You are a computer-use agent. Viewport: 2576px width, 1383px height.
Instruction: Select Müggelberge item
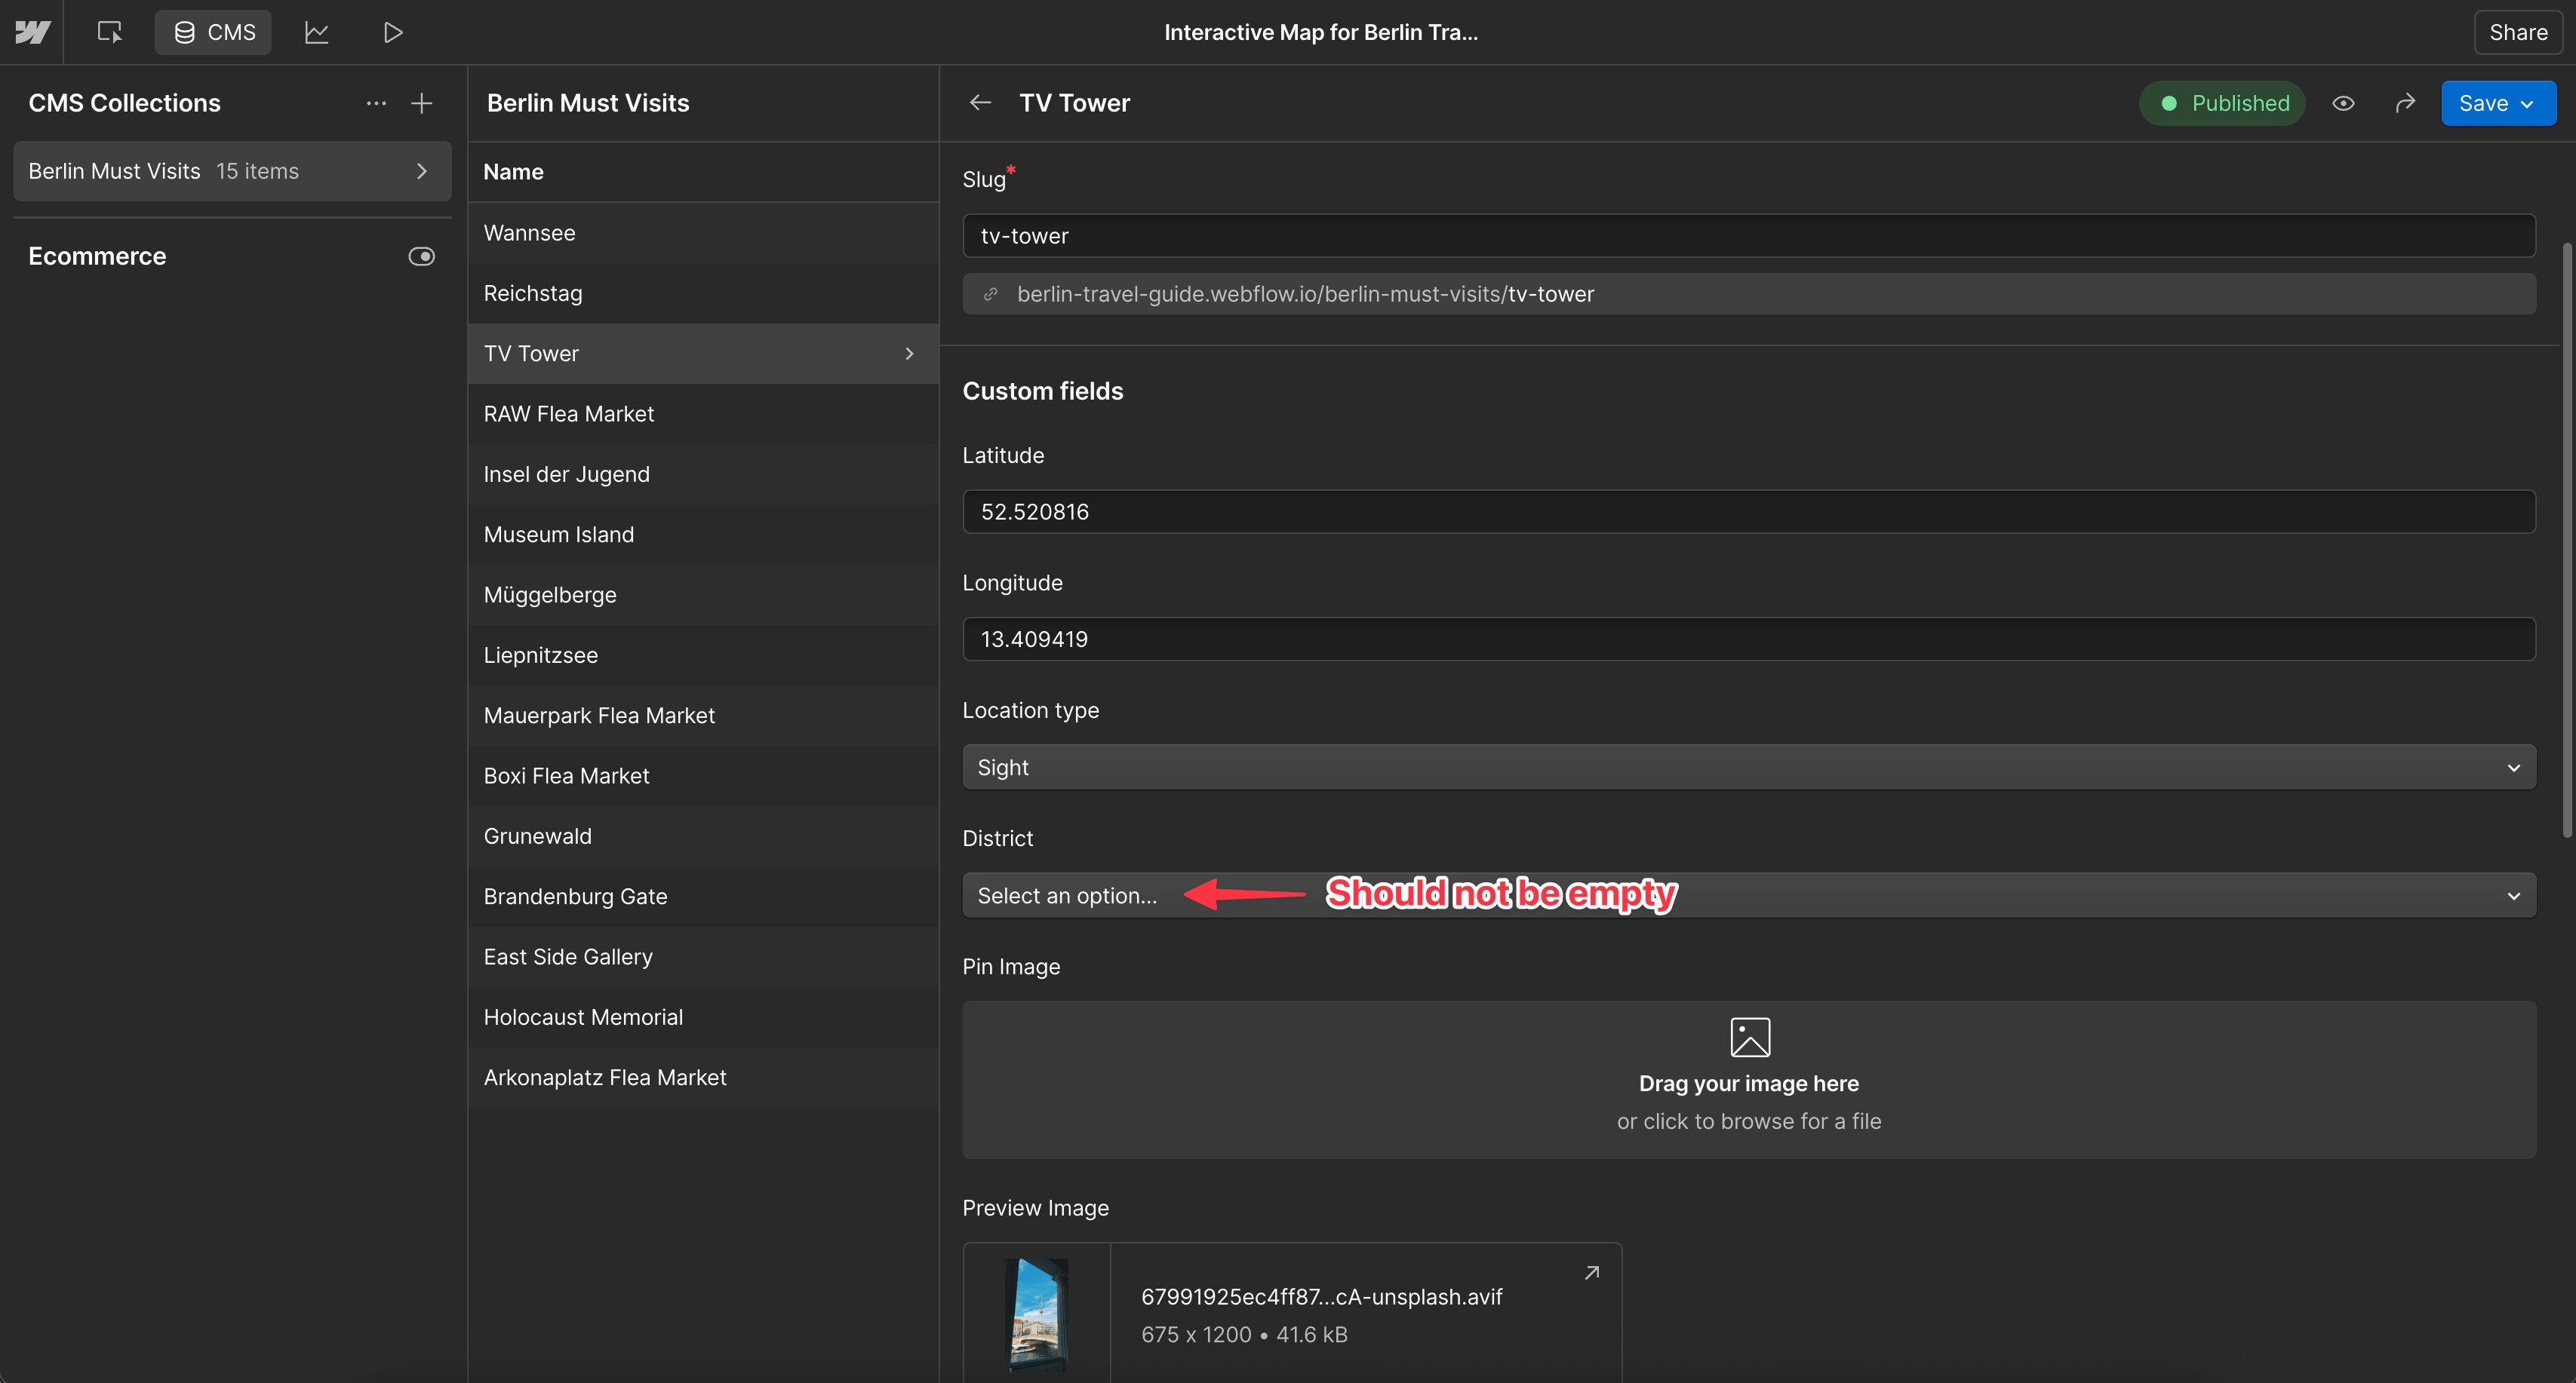(703, 594)
